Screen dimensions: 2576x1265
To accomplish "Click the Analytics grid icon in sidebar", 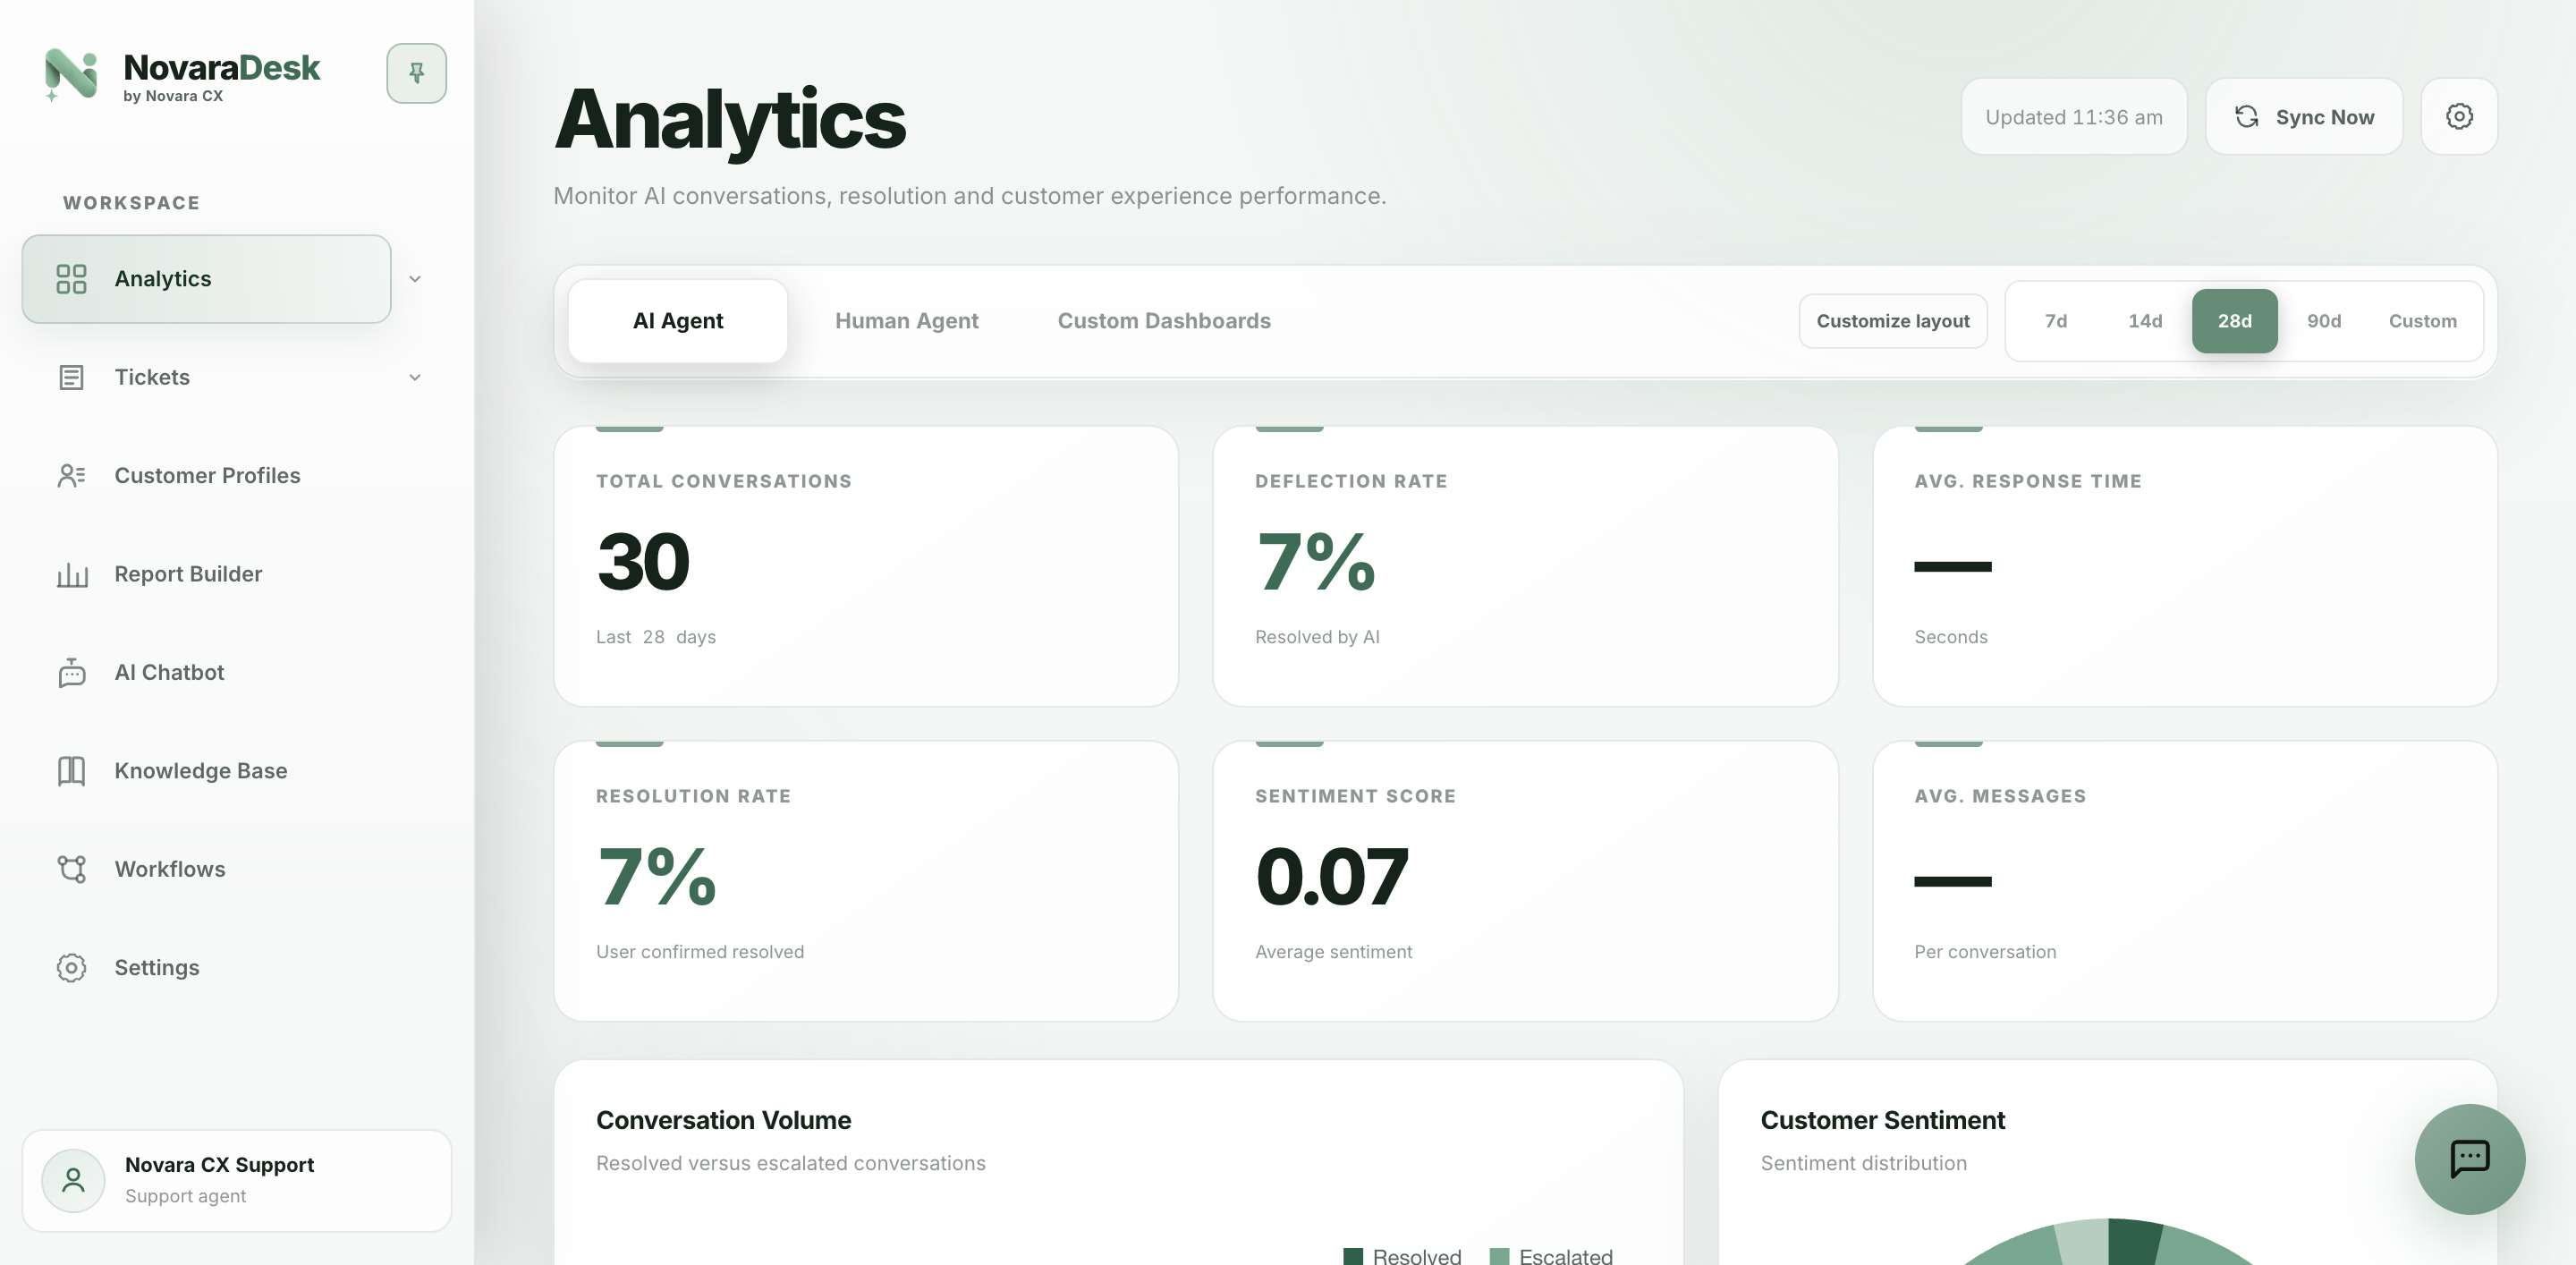I will [71, 279].
